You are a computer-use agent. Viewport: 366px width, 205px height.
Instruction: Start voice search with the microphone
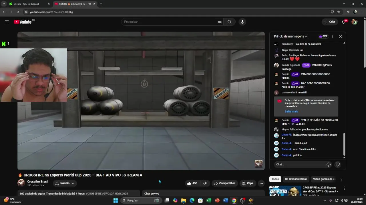(242, 22)
